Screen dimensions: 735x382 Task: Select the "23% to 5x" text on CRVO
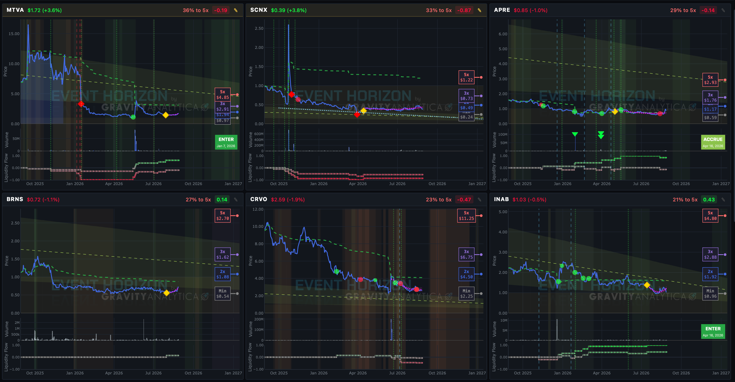tap(439, 200)
